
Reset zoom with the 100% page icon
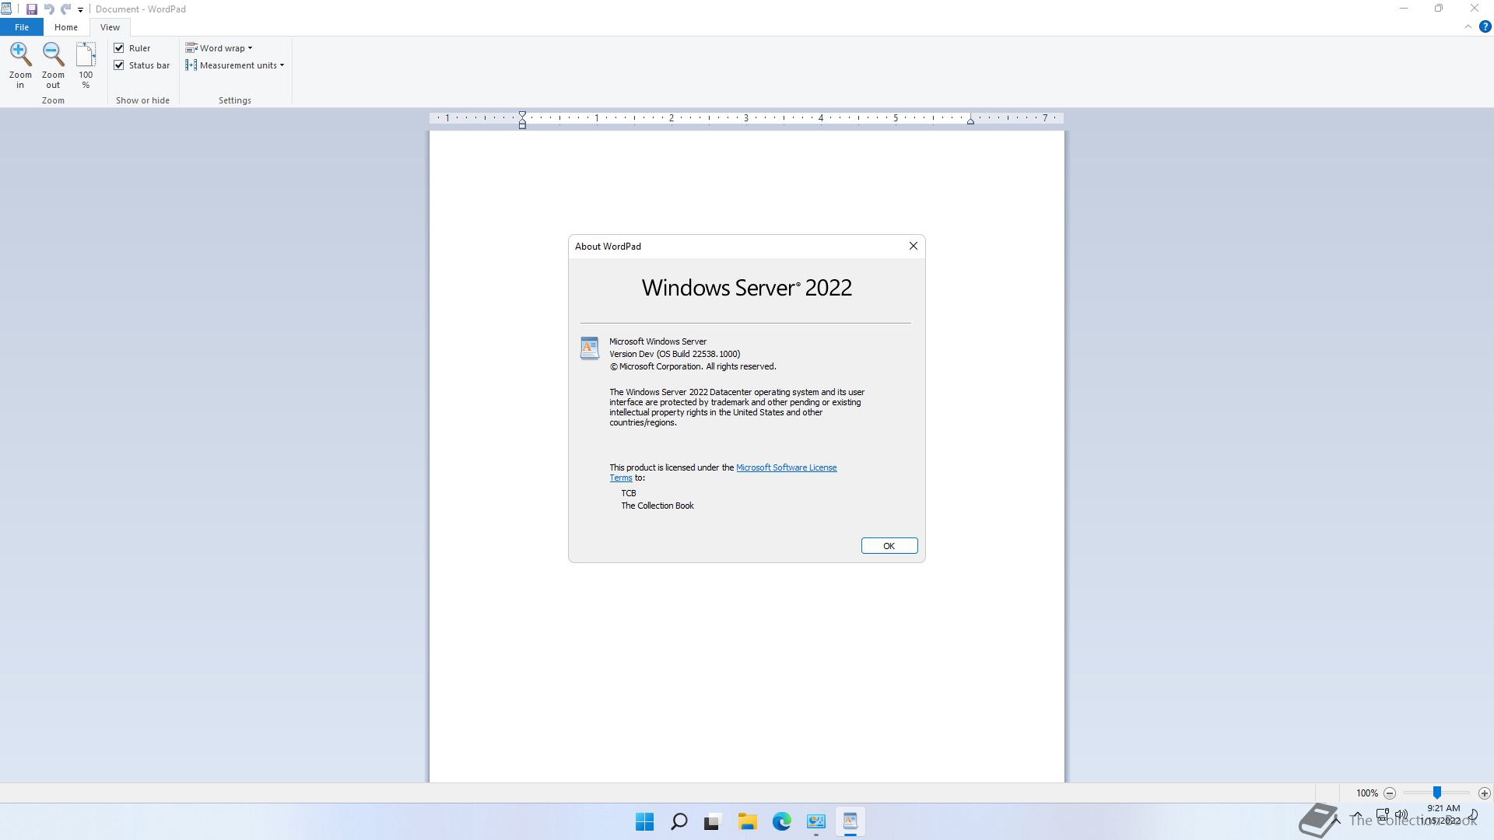[x=86, y=54]
